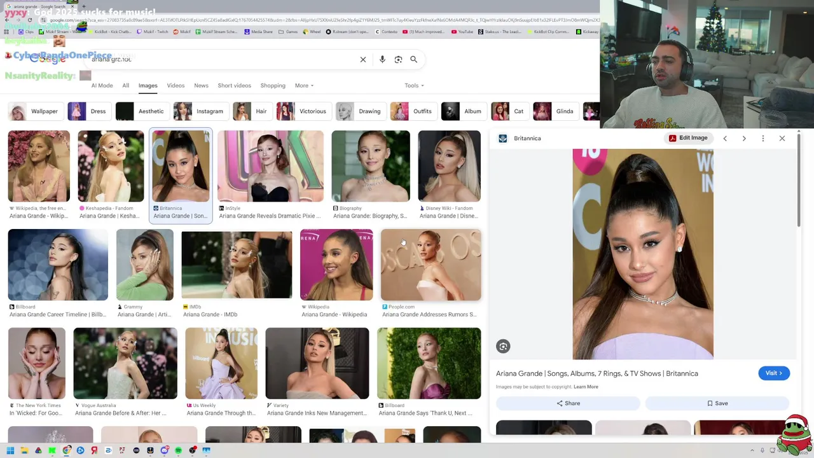Click the Britannica favicon in preview header

click(x=502, y=138)
